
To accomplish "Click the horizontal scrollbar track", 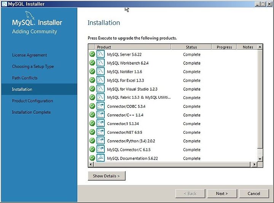I will (x=172, y=165).
